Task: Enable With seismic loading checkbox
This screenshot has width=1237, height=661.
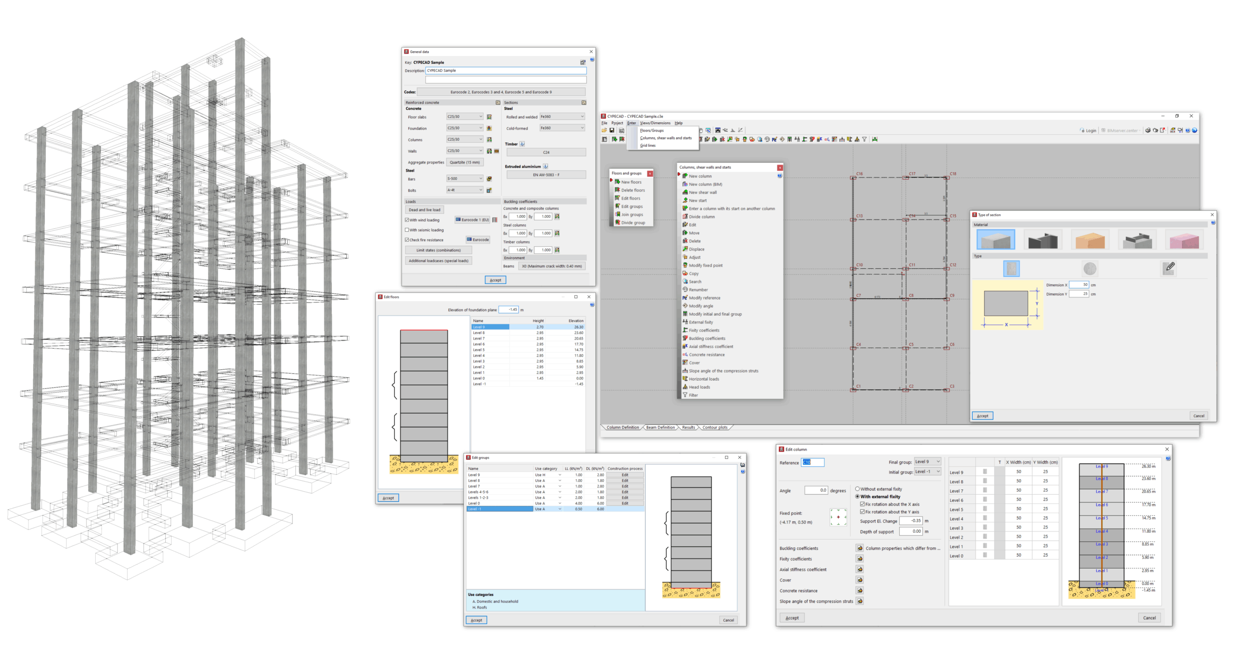Action: 407,230
